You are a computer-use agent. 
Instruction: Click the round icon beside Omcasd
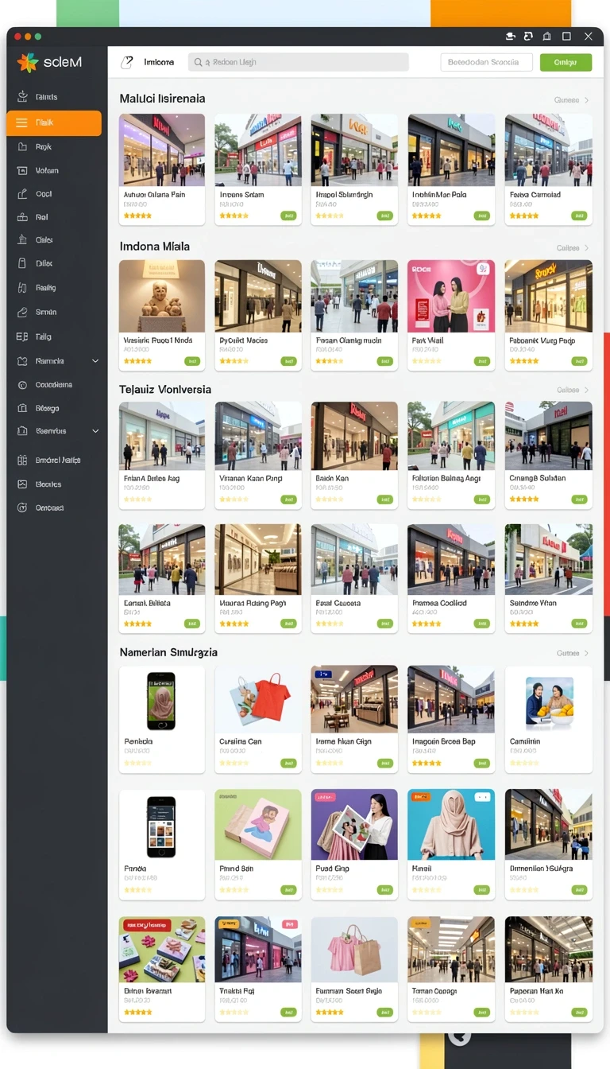[22, 507]
